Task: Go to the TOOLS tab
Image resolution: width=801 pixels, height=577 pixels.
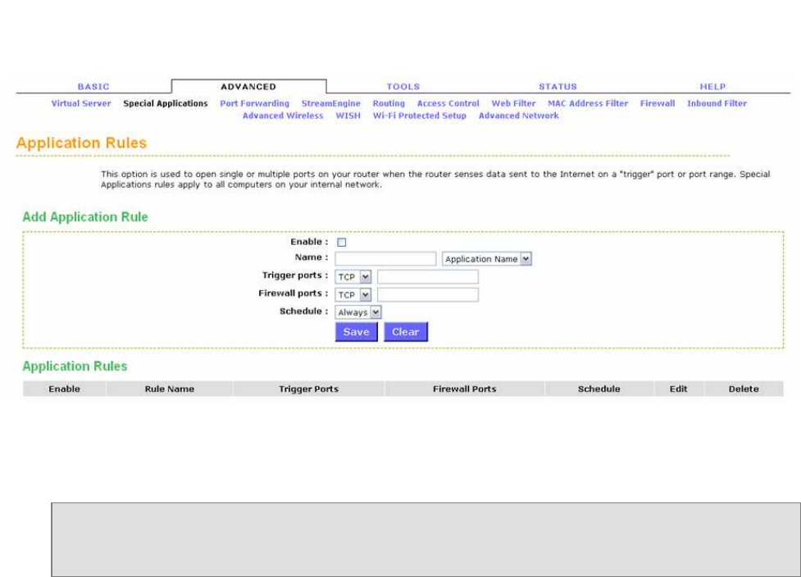Action: pos(403,87)
